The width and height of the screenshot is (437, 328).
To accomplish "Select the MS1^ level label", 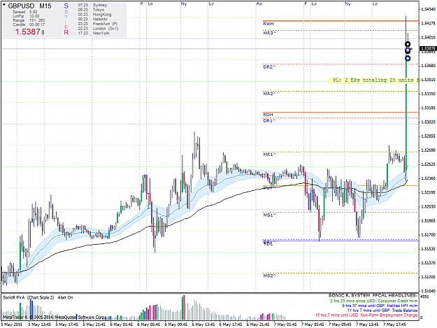I will click(x=269, y=215).
